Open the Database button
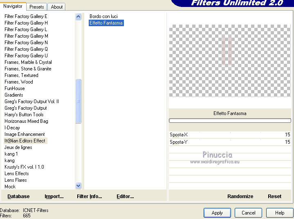294x219 pixels. click(18, 196)
